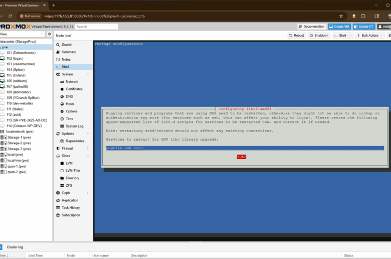The width and height of the screenshot is (391, 259).
Task: Open the Summary panel for node pve
Action: [69, 52]
